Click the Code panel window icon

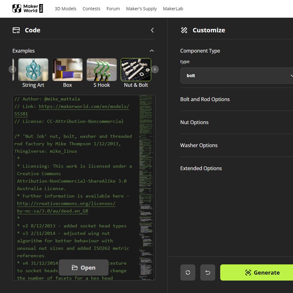16,30
